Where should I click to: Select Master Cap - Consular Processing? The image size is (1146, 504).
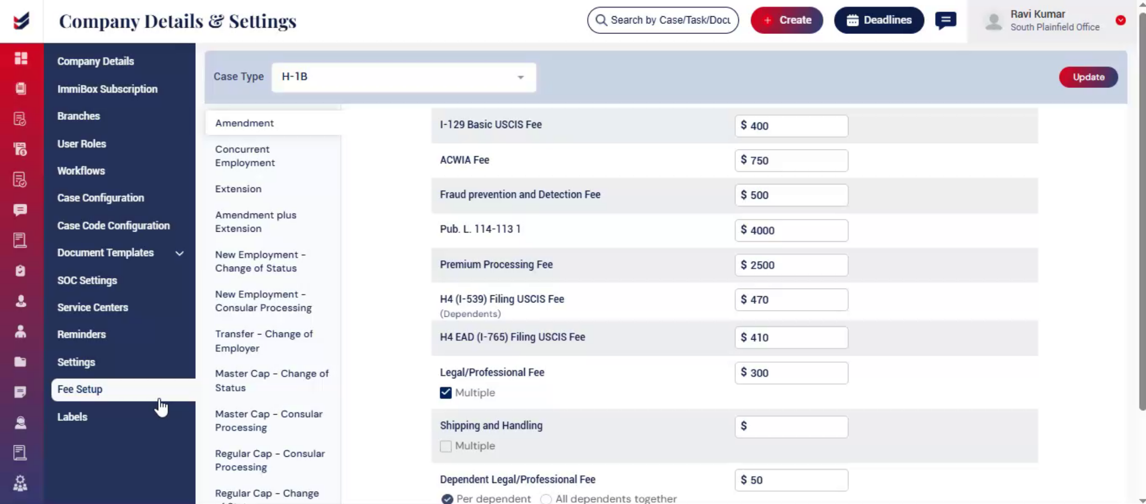268,420
